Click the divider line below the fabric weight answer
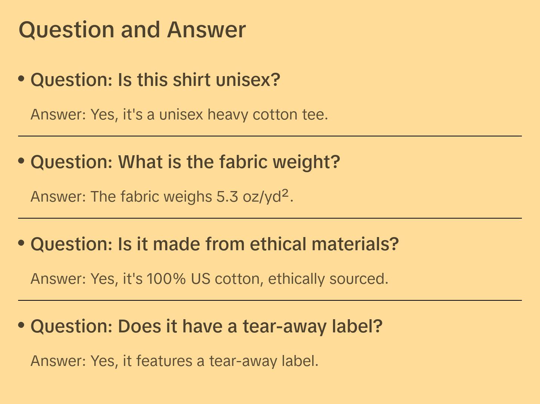Screen dimensions: 540x404 270,218
